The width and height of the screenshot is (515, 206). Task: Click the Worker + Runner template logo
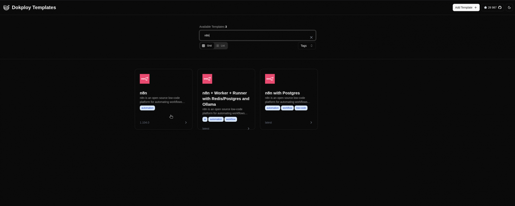pos(207,79)
